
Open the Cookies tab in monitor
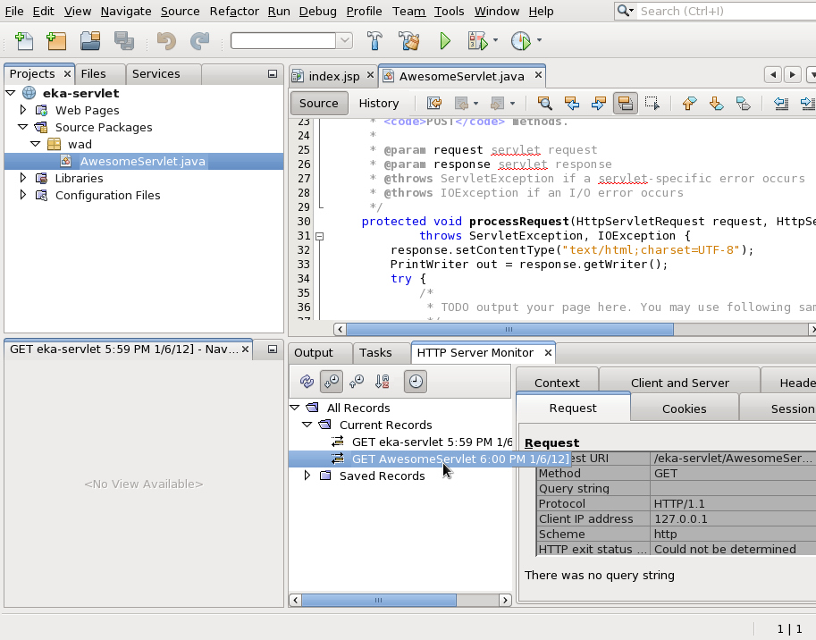point(684,409)
